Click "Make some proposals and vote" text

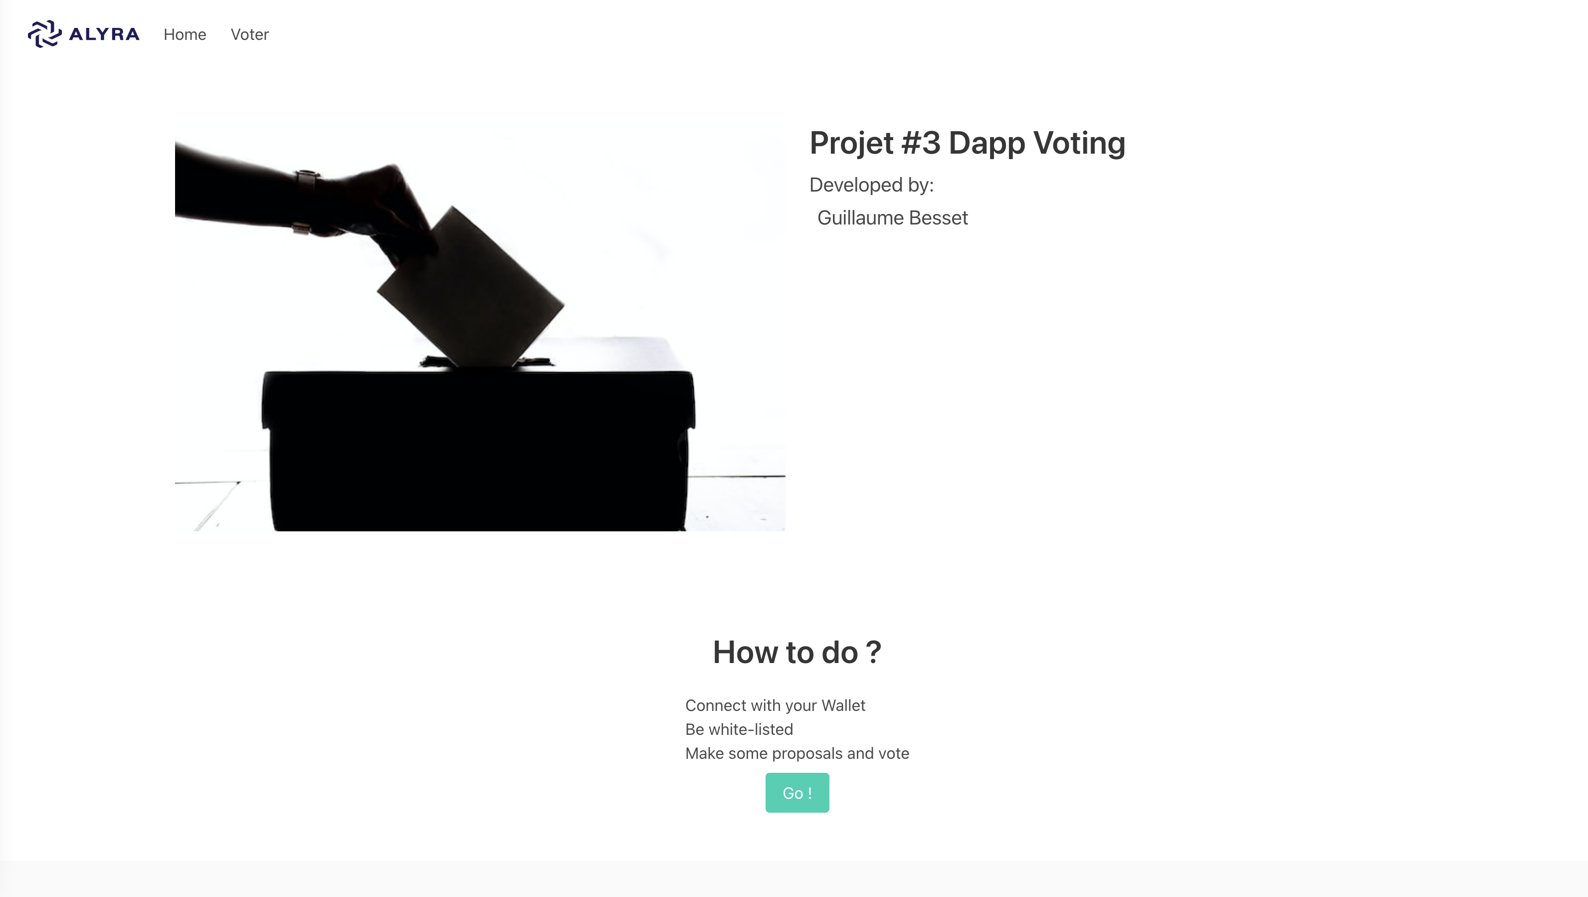(796, 753)
